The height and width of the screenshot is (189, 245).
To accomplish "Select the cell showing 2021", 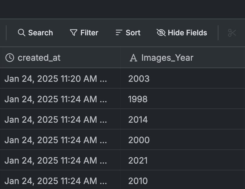I will pos(138,160).
